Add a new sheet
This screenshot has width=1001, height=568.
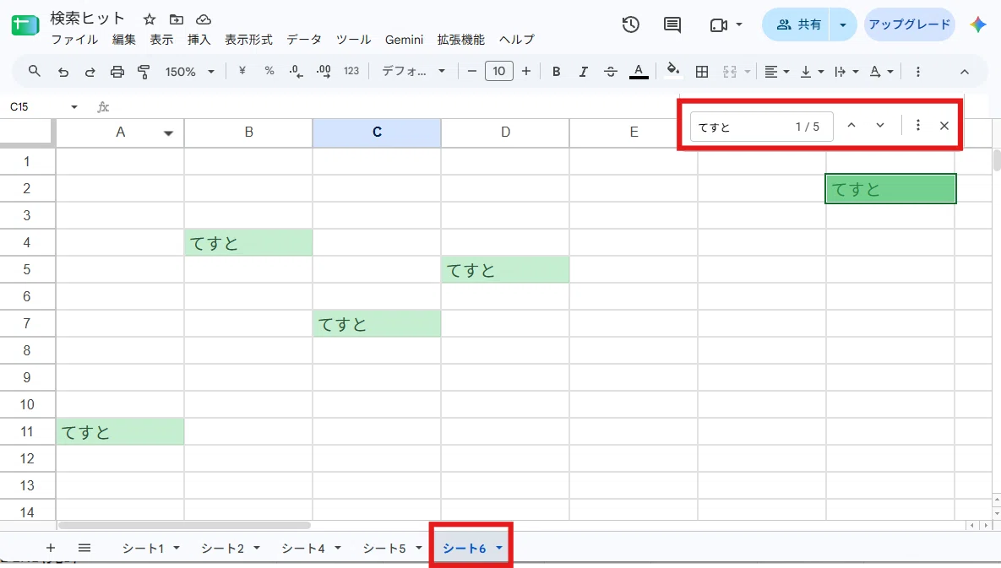[x=51, y=548]
